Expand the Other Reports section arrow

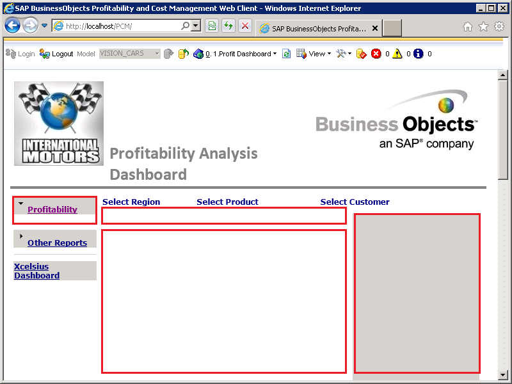point(21,236)
